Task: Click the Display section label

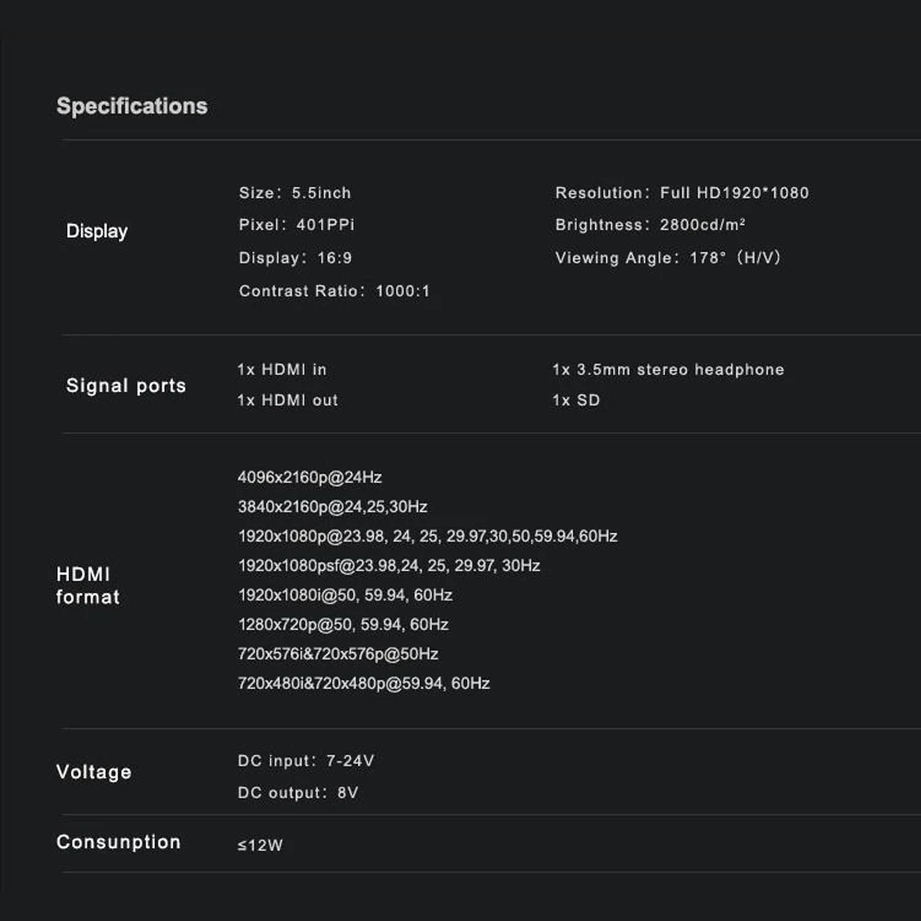Action: pos(97,231)
